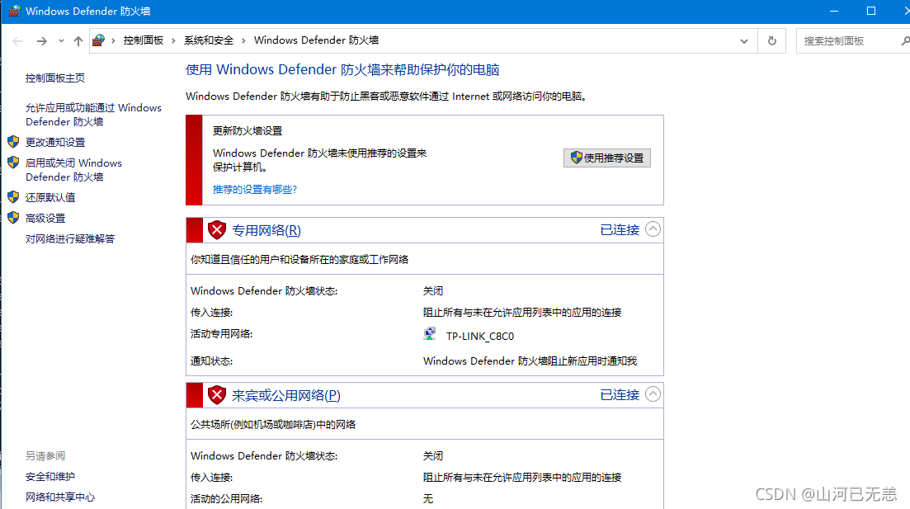Click 更新防火墙设置 heading text
910x509 pixels.
(248, 130)
